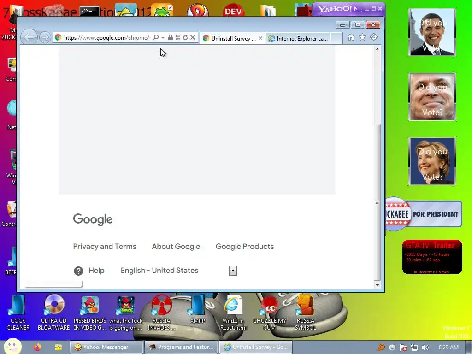Screen dimensions: 472x354
Task: Switch to Programs and Features taskbar button
Action: (x=181, y=347)
